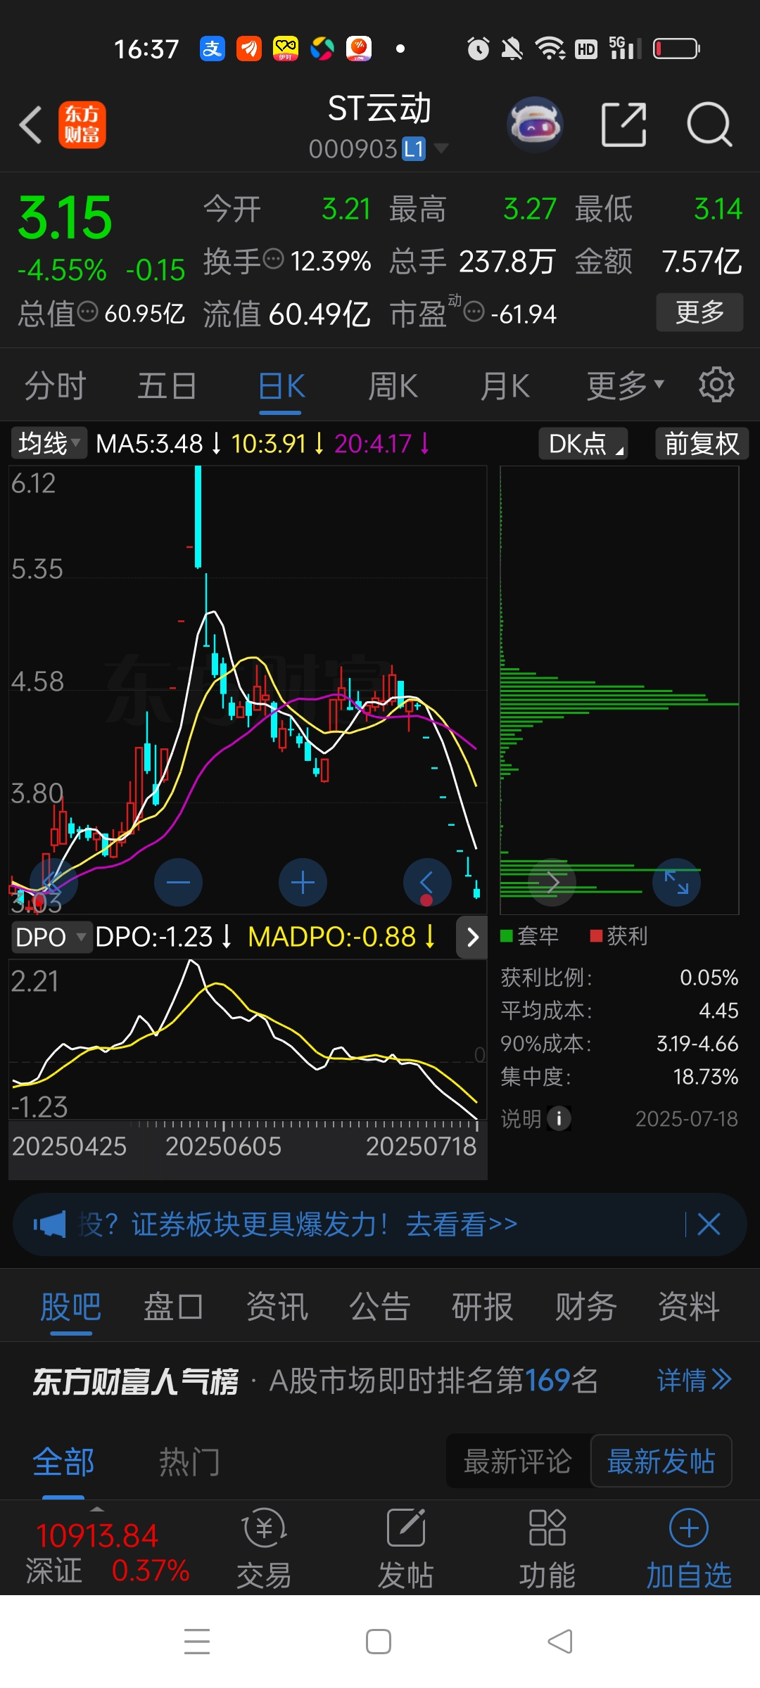Tap the 总值 info circle icon
The image size is (760, 1688).
pos(87,311)
